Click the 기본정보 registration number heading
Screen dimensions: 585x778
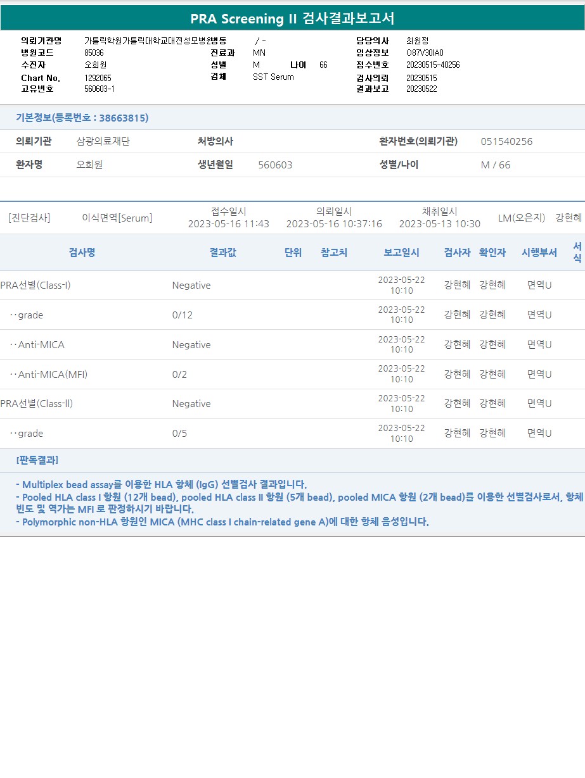coord(82,118)
